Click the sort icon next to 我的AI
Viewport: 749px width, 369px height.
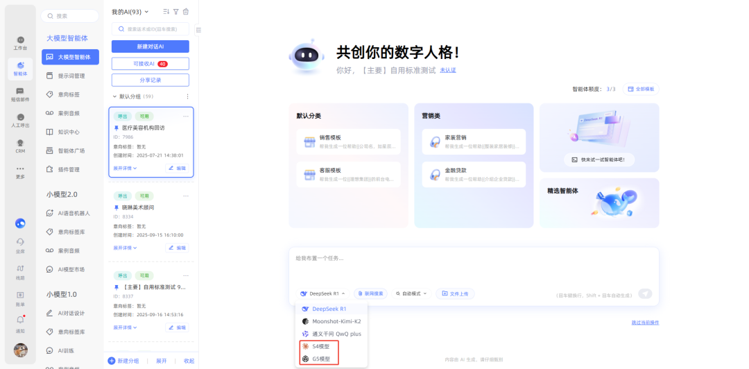point(166,12)
